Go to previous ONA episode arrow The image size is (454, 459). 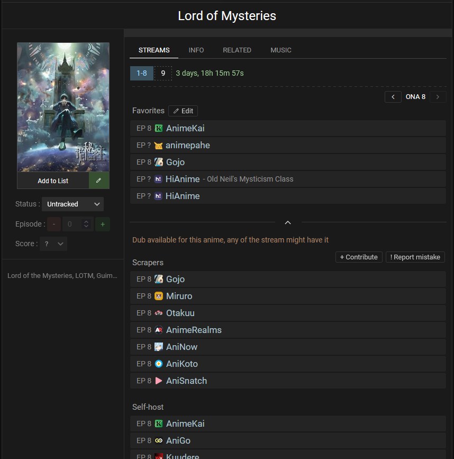(x=393, y=97)
